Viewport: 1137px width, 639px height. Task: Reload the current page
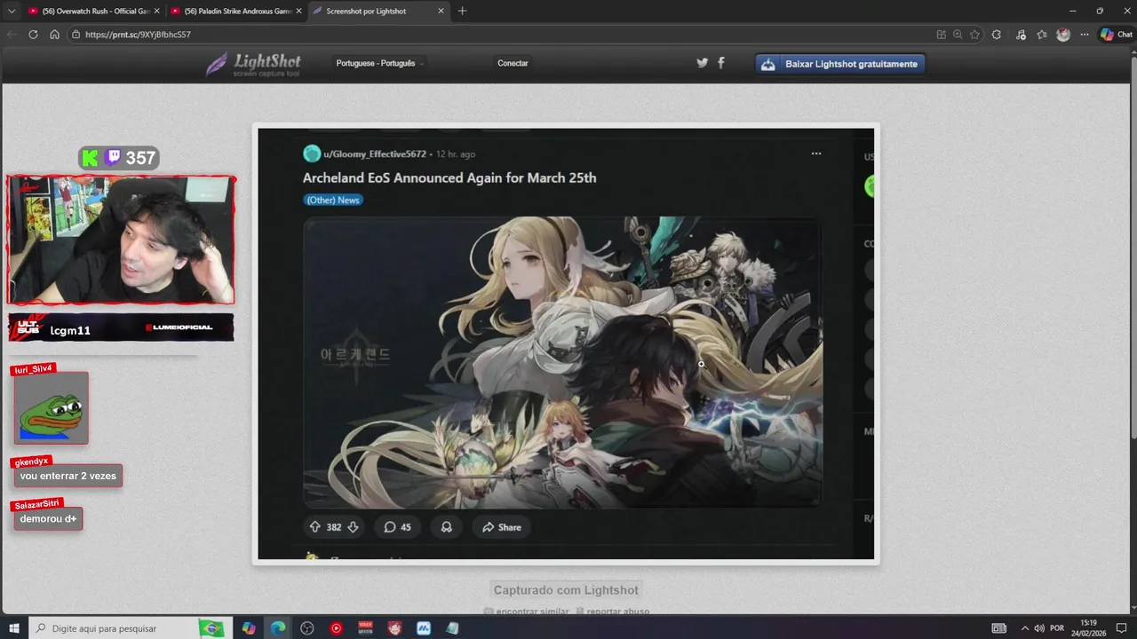click(34, 35)
